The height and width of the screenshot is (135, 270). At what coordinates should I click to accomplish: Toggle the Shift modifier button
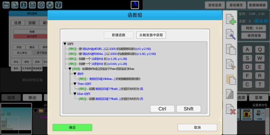(x=189, y=109)
